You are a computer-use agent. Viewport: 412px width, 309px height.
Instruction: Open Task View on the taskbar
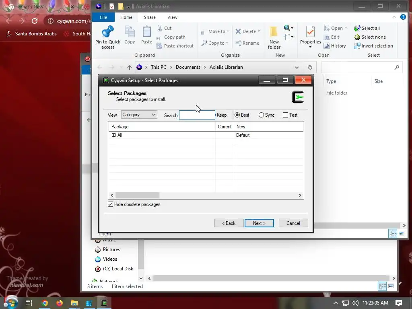(29, 303)
